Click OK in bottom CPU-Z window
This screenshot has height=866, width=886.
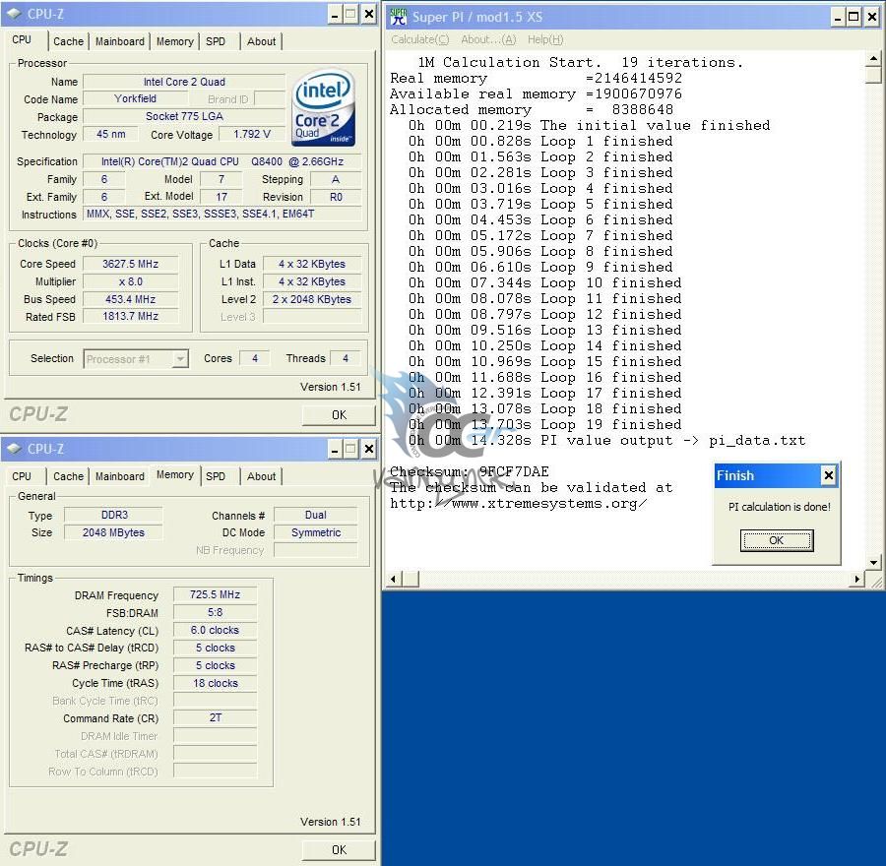(339, 850)
